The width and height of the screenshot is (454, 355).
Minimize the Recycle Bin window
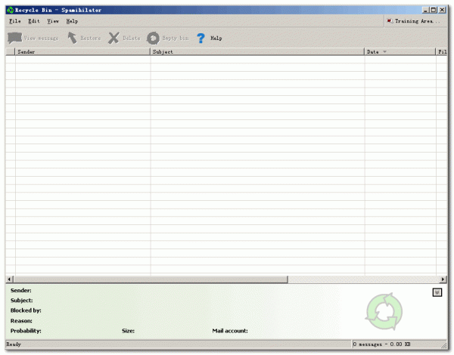click(x=425, y=10)
